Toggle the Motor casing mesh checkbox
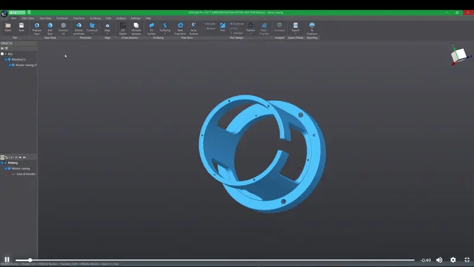Image resolution: width=474 pixels, height=267 pixels. [x=11, y=65]
